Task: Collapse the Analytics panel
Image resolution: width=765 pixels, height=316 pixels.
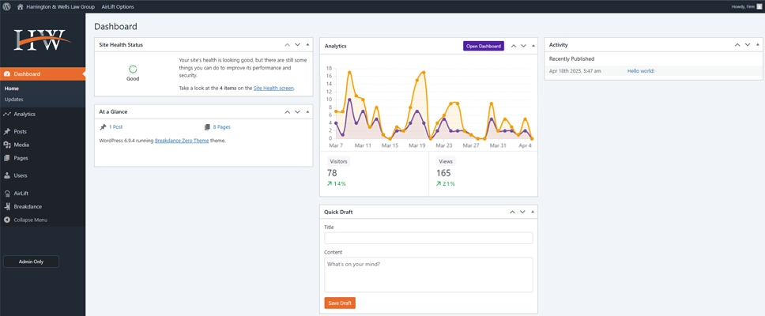Action: (x=533, y=46)
